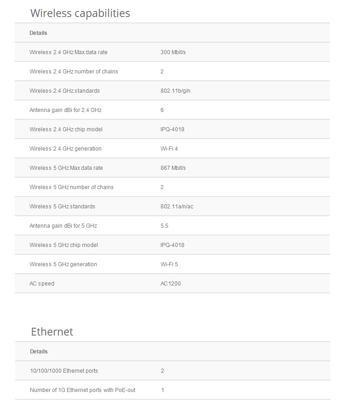Select the 802.11b/g/n standards value
The width and height of the screenshot is (345, 409).
[x=175, y=91]
